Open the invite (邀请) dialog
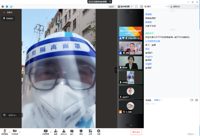This screenshot has width=200, height=136. [x=56, y=131]
